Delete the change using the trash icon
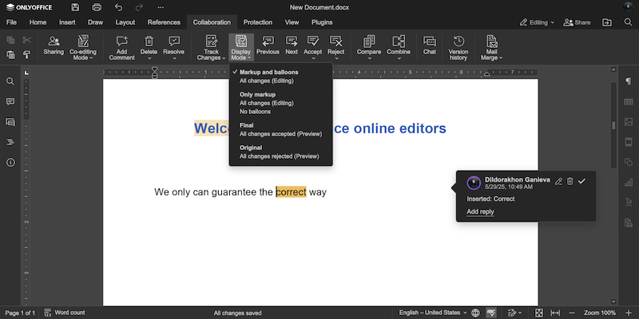The width and height of the screenshot is (639, 319). coord(570,182)
